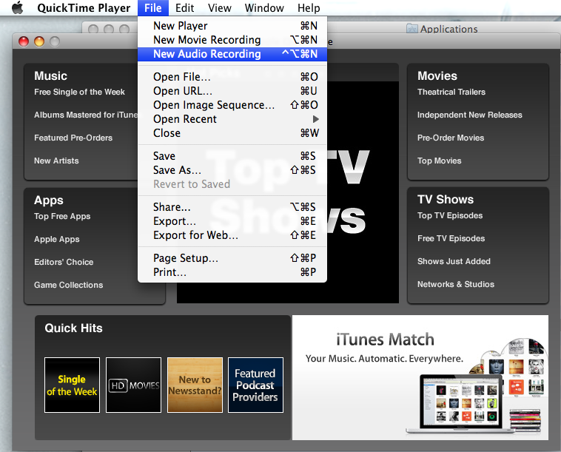Open Albums Mastered for iTunes link
This screenshot has width=561, height=452.
click(x=86, y=115)
